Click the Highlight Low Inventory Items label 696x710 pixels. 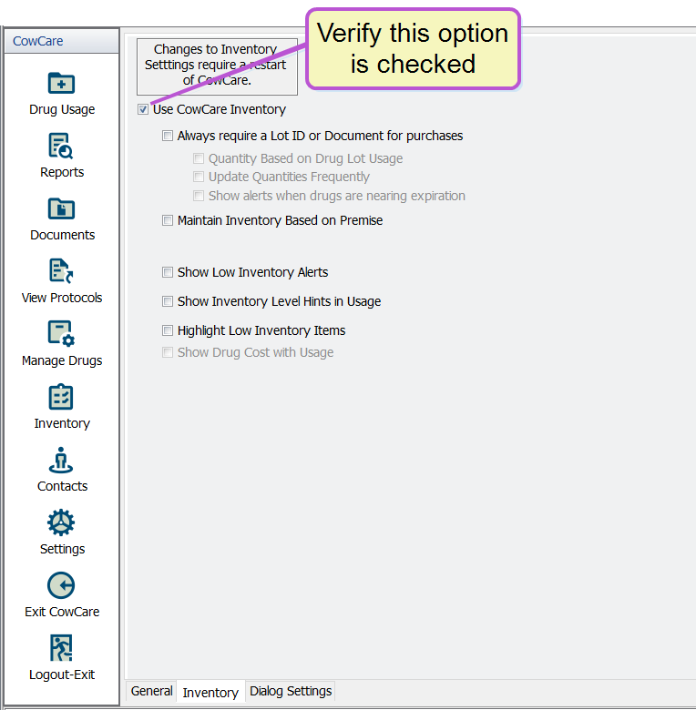pyautogui.click(x=261, y=330)
